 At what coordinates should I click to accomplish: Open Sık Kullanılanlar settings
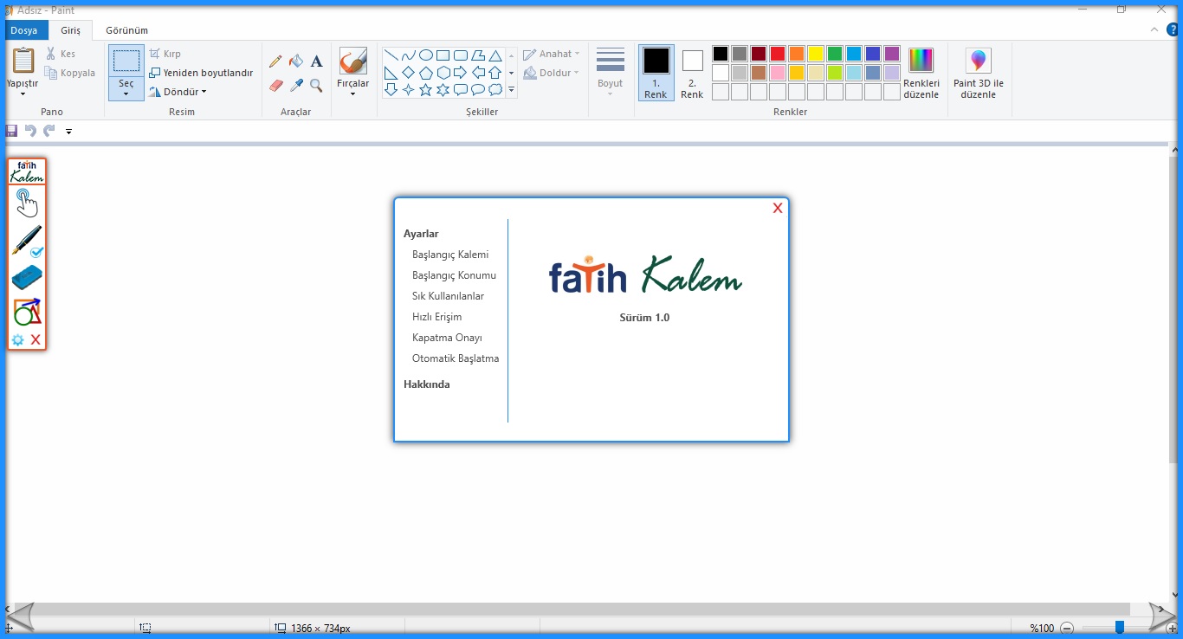click(x=448, y=296)
